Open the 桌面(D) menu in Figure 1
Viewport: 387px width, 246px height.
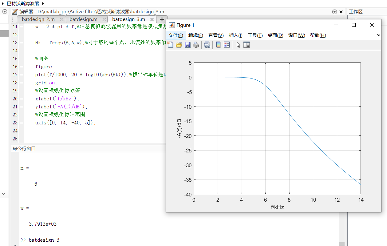coord(275,35)
